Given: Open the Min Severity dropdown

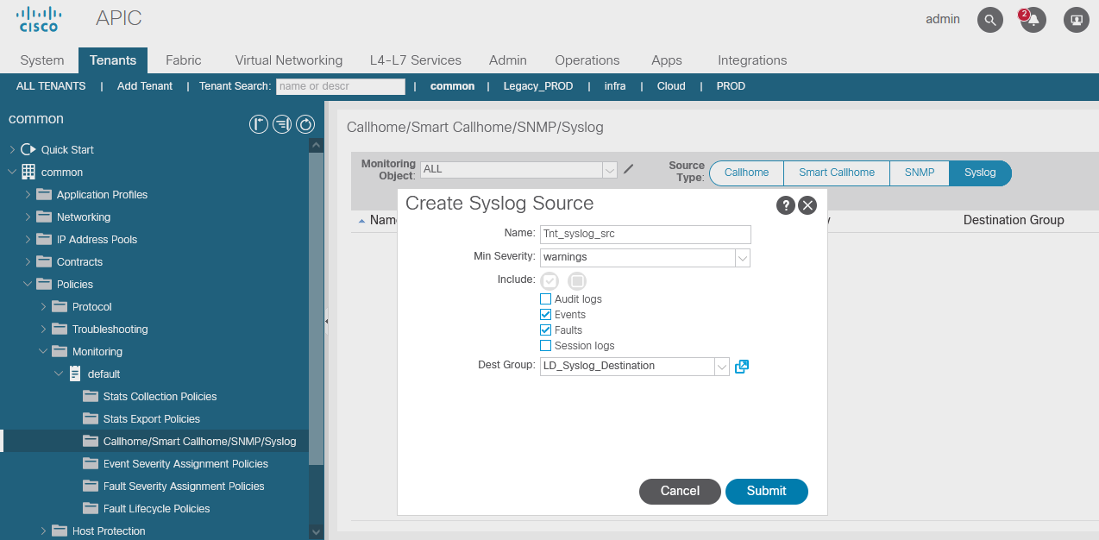Looking at the screenshot, I should pos(742,258).
